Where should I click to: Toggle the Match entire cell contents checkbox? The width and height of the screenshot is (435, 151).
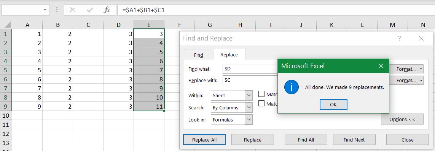261,104
